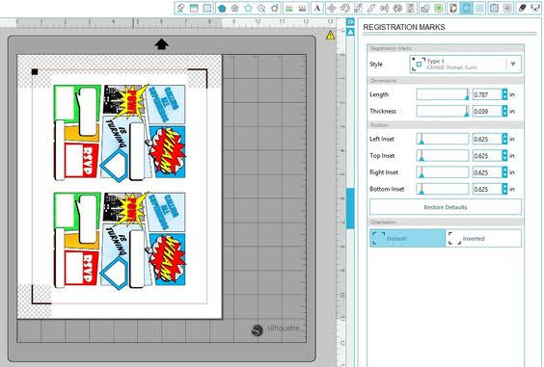Click the Restore Defaults button

point(446,207)
